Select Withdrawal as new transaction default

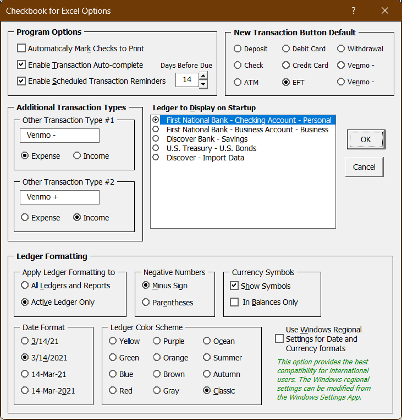coord(341,49)
